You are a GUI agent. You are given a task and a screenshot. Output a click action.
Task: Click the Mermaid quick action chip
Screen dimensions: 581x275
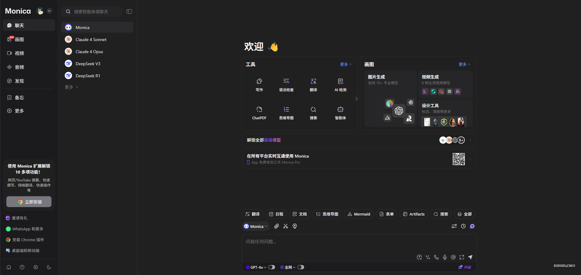point(359,214)
